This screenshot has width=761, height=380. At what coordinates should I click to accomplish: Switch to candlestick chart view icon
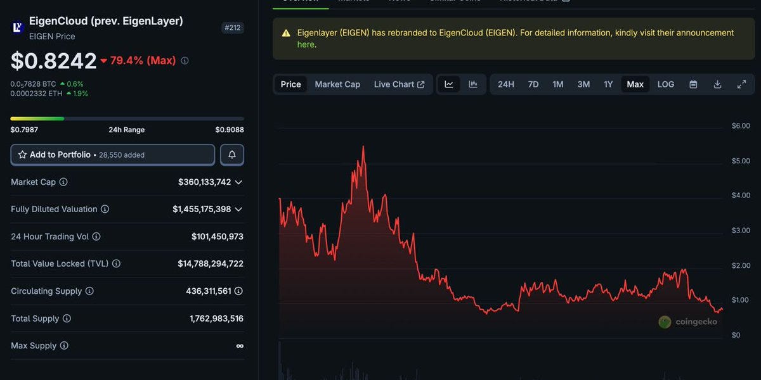point(473,84)
